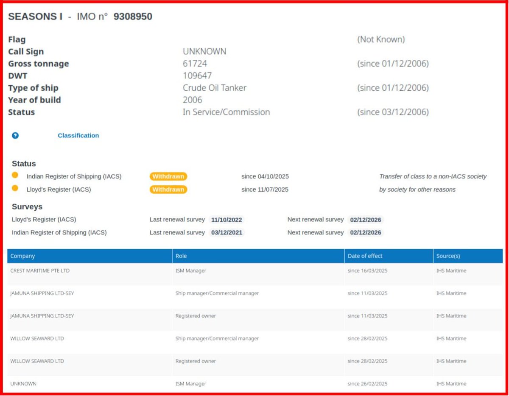Click the date since 11/07/2025
509x396 pixels.
pyautogui.click(x=265, y=190)
